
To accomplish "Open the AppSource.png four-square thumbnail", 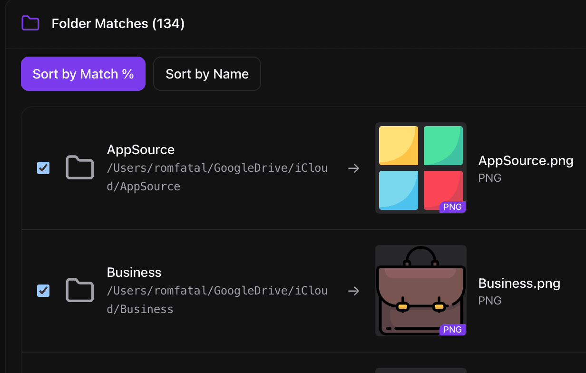I will tap(420, 167).
